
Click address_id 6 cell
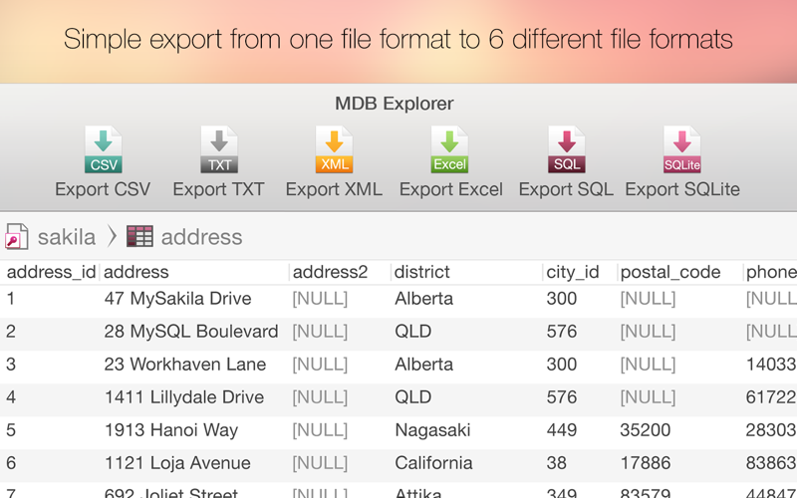(x=11, y=463)
